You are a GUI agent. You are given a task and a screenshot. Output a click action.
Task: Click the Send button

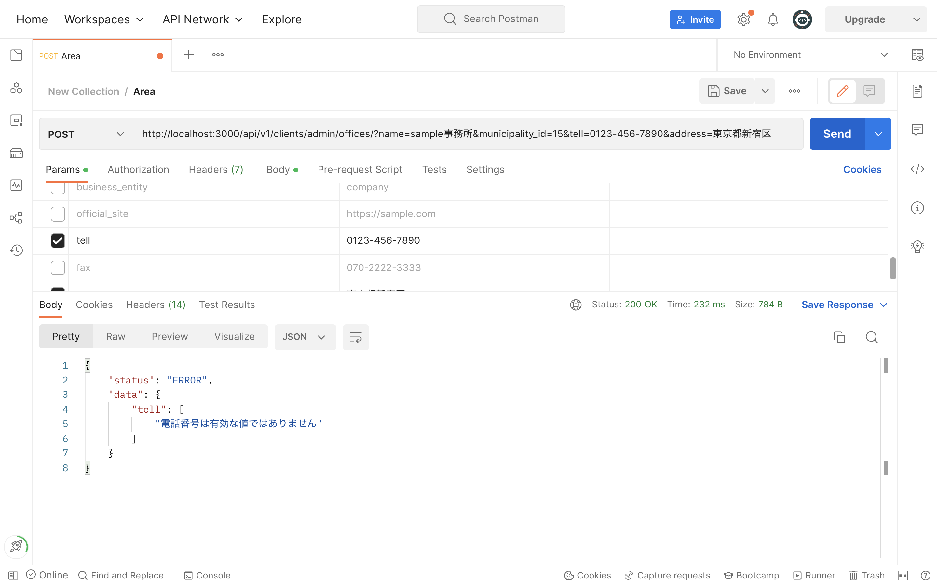coord(837,134)
